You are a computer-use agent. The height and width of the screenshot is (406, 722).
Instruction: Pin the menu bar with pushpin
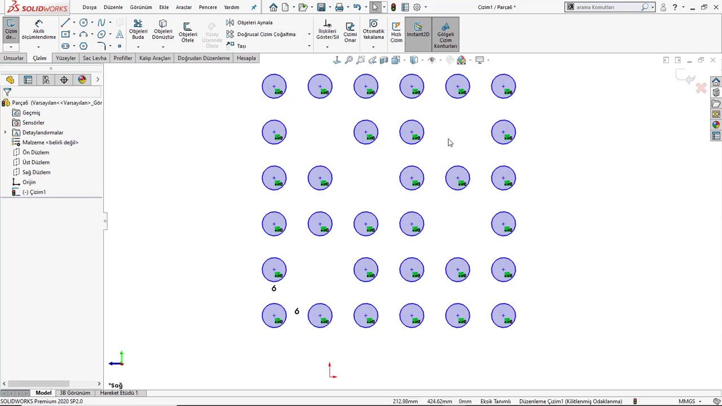[x=254, y=7]
